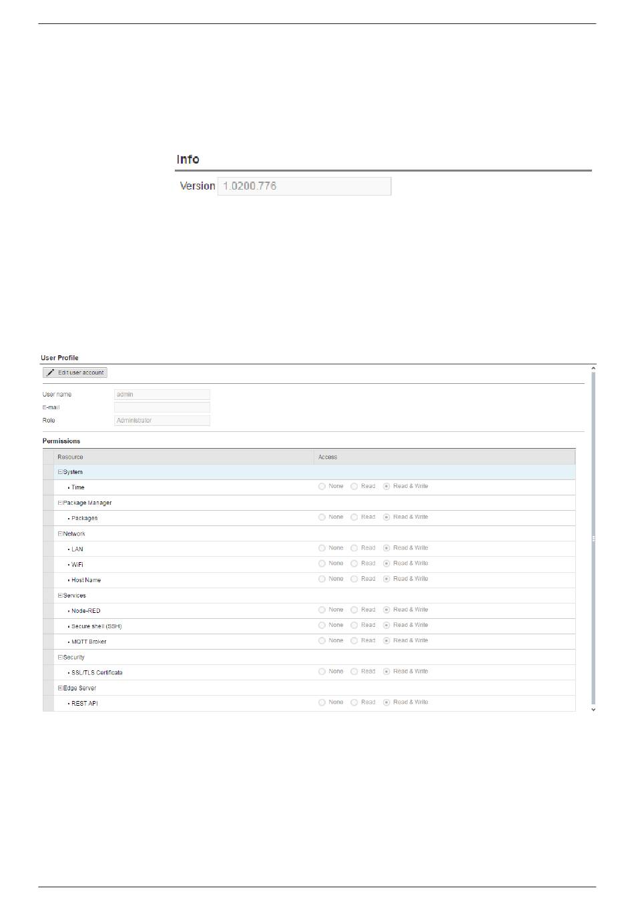Collapse the Edge Server group

60,688
